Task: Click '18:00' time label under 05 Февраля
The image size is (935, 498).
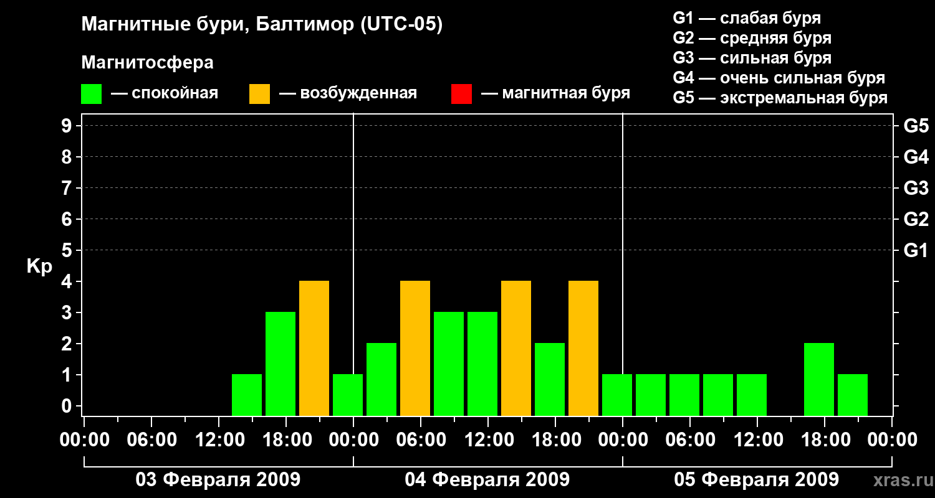Action: (825, 440)
